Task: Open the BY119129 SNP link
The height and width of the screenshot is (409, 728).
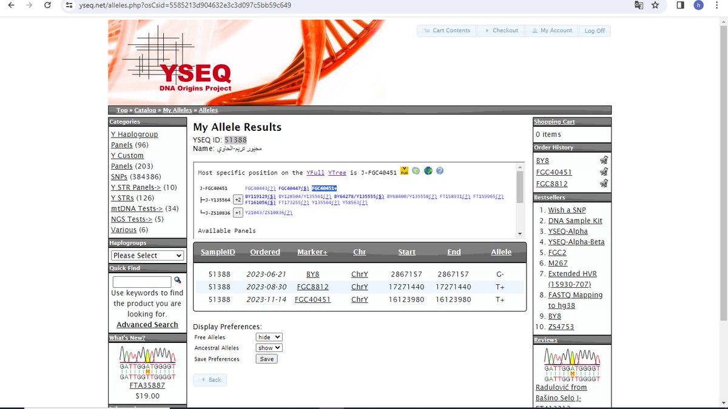Action: 260,197
